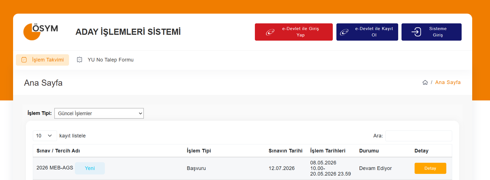This screenshot has height=180, width=490.
Task: Open the YU No Talep Formu menu item
Action: coord(105,60)
